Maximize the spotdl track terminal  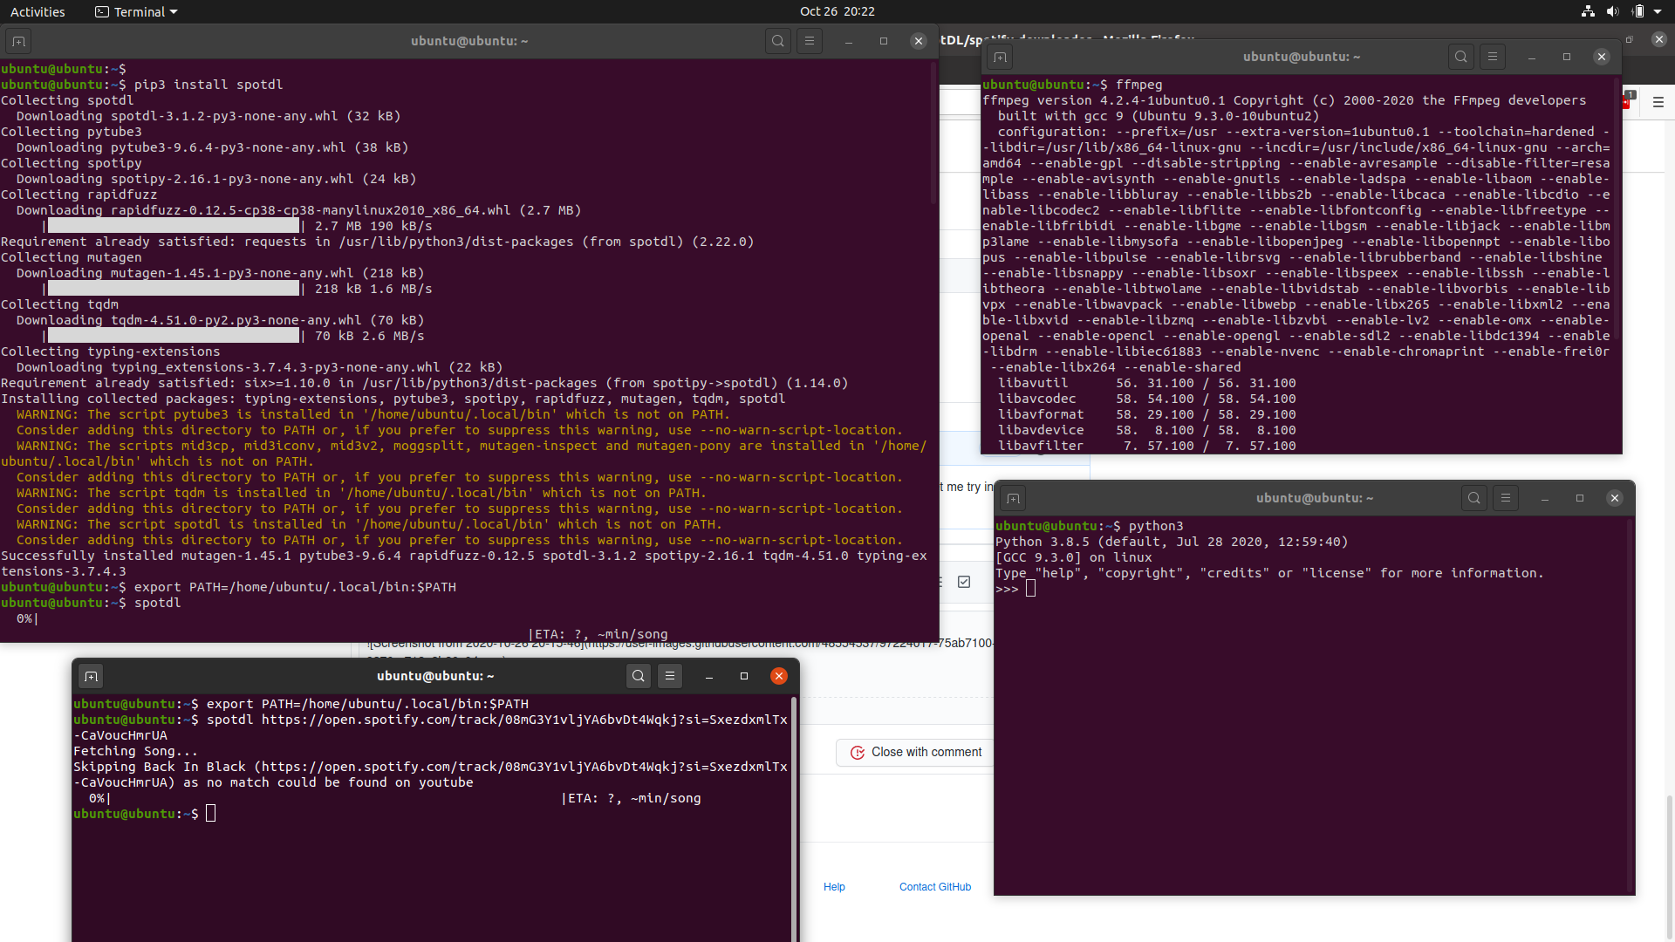coord(744,676)
